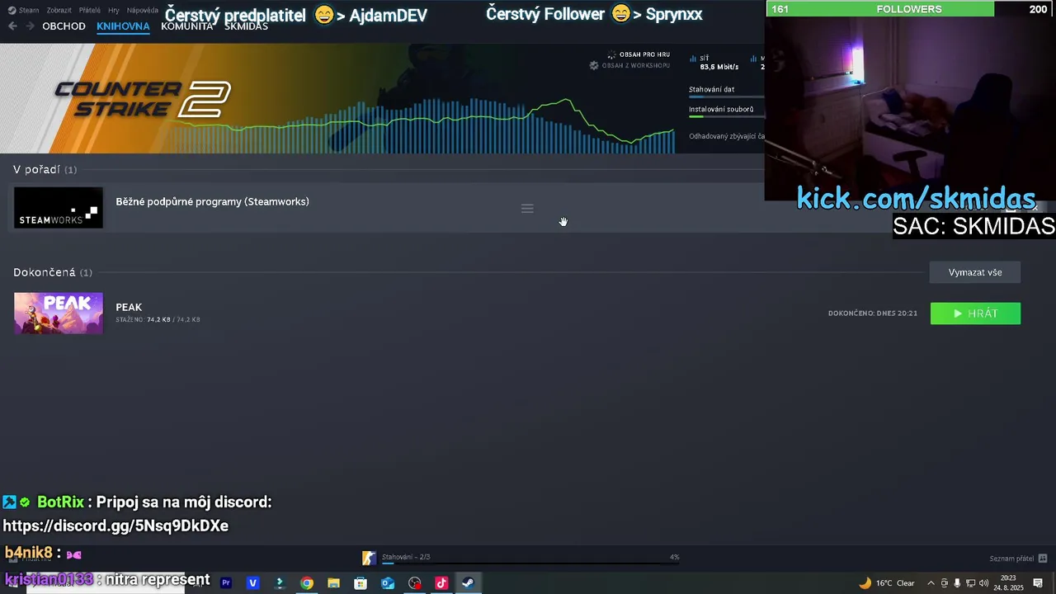Viewport: 1056px width, 594px height.
Task: Open the clock showing 20:23
Action: pyautogui.click(x=1008, y=583)
